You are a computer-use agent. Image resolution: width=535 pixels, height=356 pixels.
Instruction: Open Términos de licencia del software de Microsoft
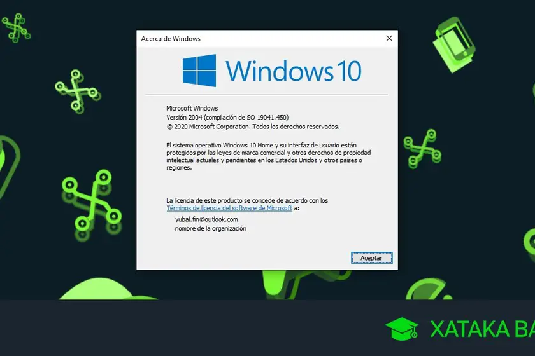229,208
